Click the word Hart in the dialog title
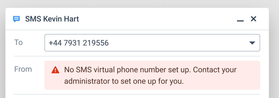The width and height of the screenshot is (279, 98). pos(72,19)
